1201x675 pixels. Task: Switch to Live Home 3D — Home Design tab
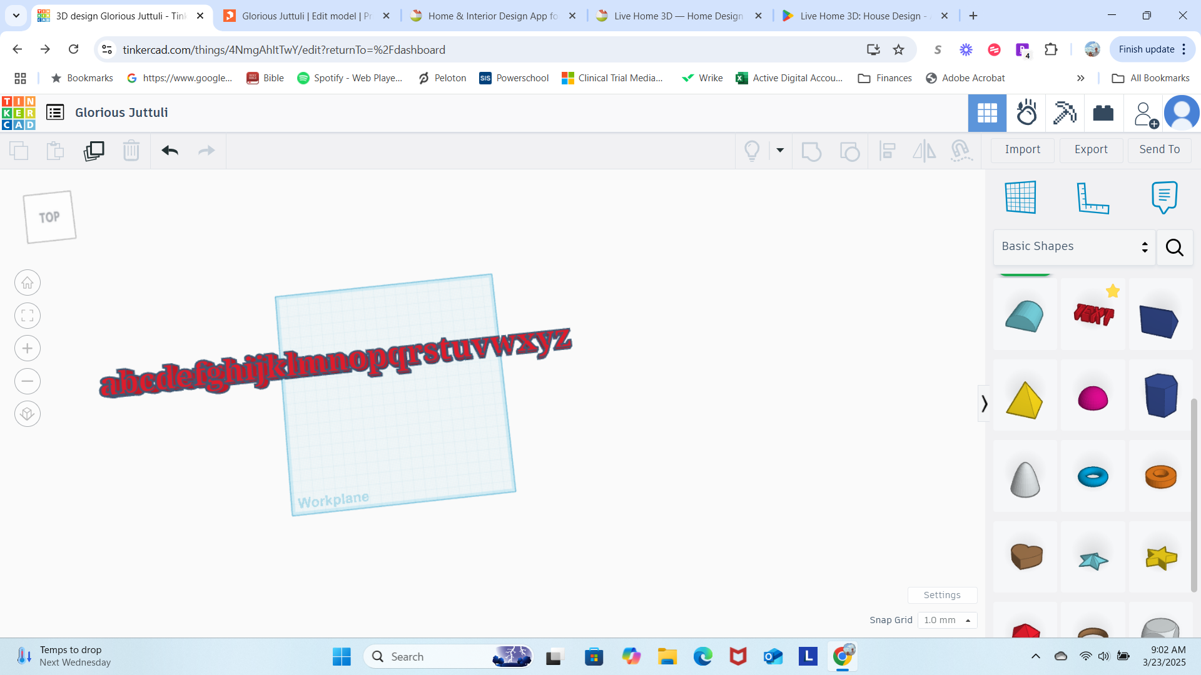pyautogui.click(x=680, y=16)
